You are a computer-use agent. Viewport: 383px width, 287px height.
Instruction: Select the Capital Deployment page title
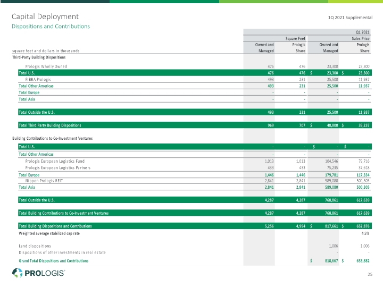point(45,16)
